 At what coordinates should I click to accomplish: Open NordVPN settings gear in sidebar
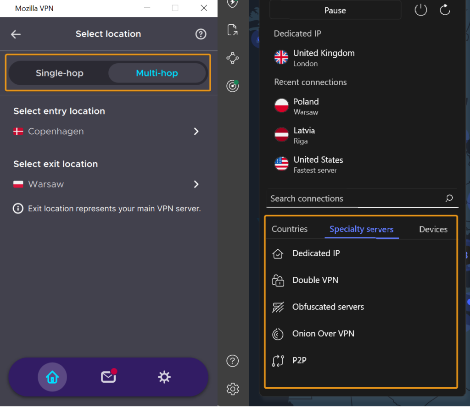pyautogui.click(x=232, y=389)
